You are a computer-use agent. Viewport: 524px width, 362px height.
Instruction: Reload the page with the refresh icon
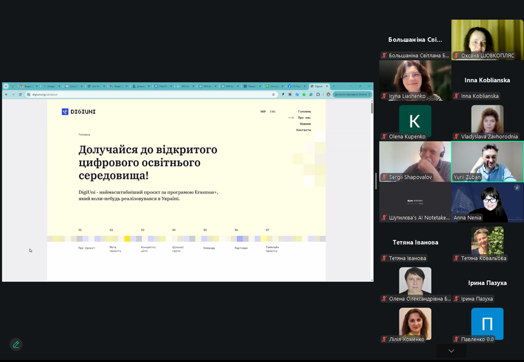(x=20, y=95)
